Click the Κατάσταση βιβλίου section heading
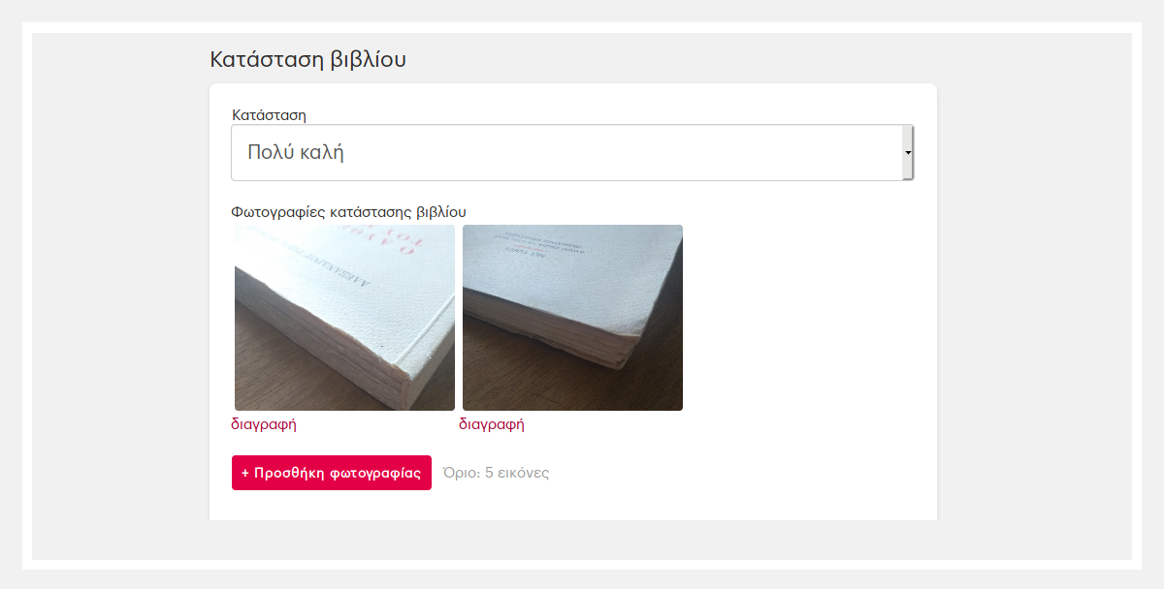1164x589 pixels. click(307, 59)
